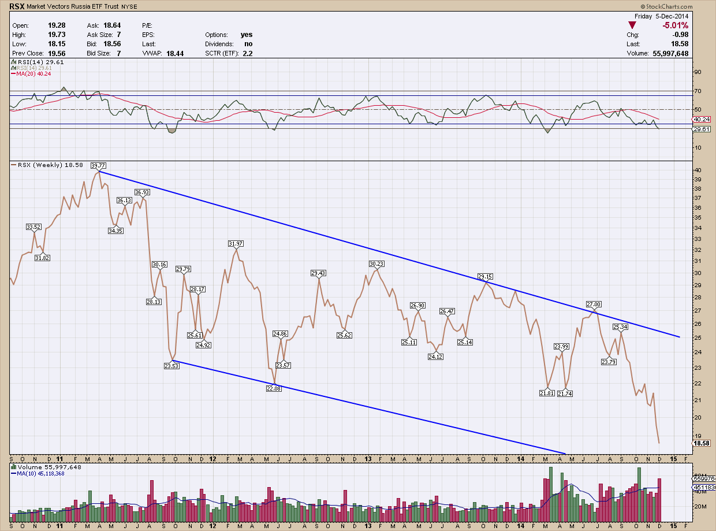This screenshot has height=531, width=716.
Task: Click the 21.74 low price label
Action: (565, 393)
